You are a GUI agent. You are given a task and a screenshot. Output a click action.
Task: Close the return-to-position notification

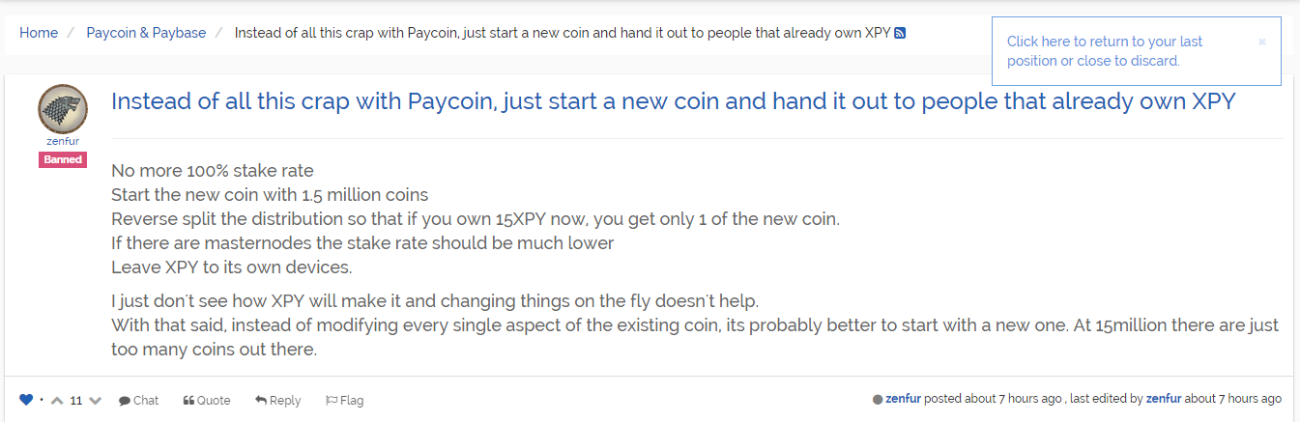point(1261,42)
